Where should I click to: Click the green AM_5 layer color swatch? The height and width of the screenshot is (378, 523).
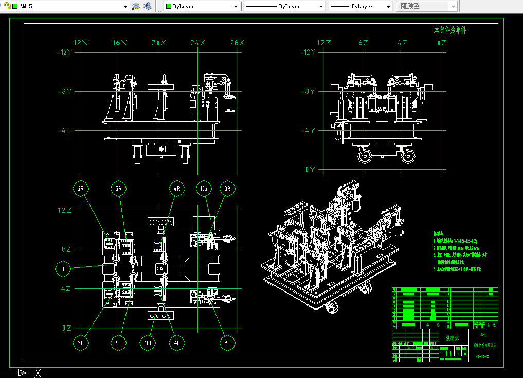[x=15, y=6]
